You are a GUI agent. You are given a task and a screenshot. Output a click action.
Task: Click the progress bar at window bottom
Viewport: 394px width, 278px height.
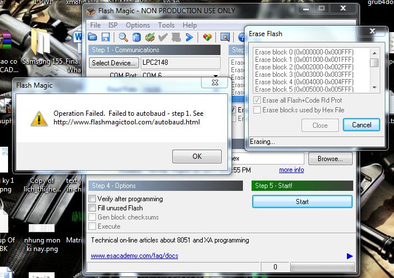coord(322,267)
